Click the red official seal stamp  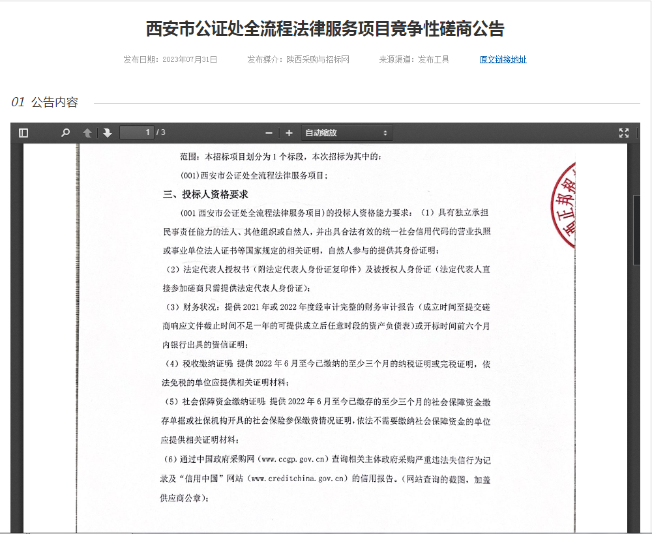pyautogui.click(x=563, y=206)
